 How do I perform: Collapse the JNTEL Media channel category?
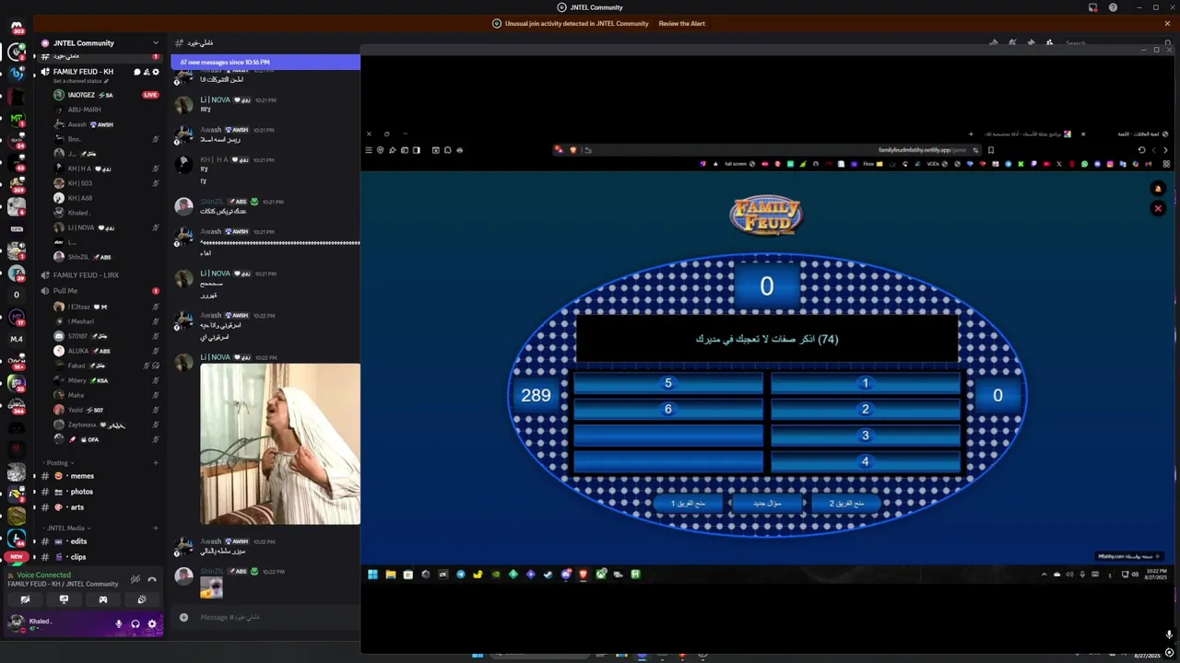(x=65, y=529)
